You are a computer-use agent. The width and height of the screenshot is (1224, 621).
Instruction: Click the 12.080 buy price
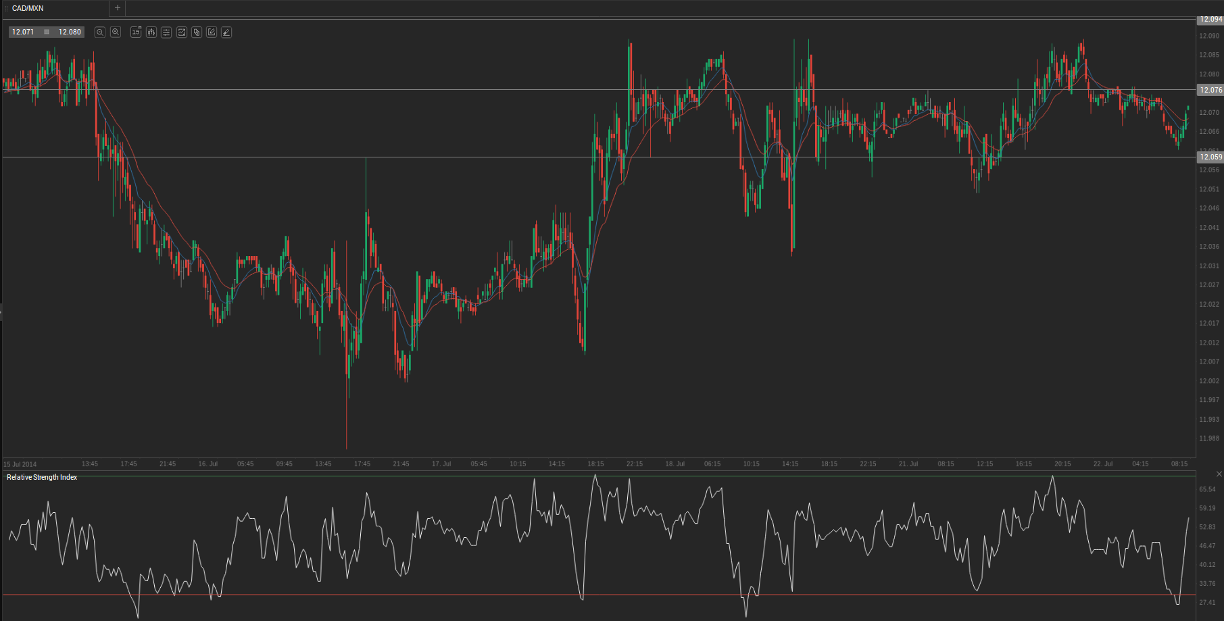(x=70, y=32)
